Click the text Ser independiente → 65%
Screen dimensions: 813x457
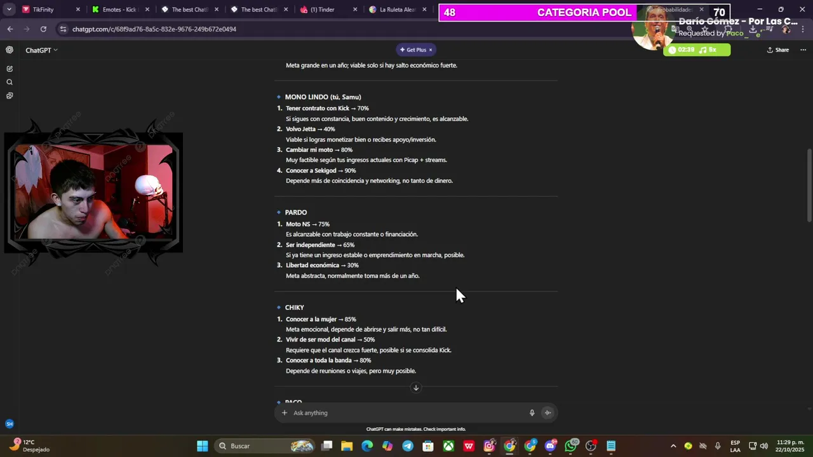point(320,245)
